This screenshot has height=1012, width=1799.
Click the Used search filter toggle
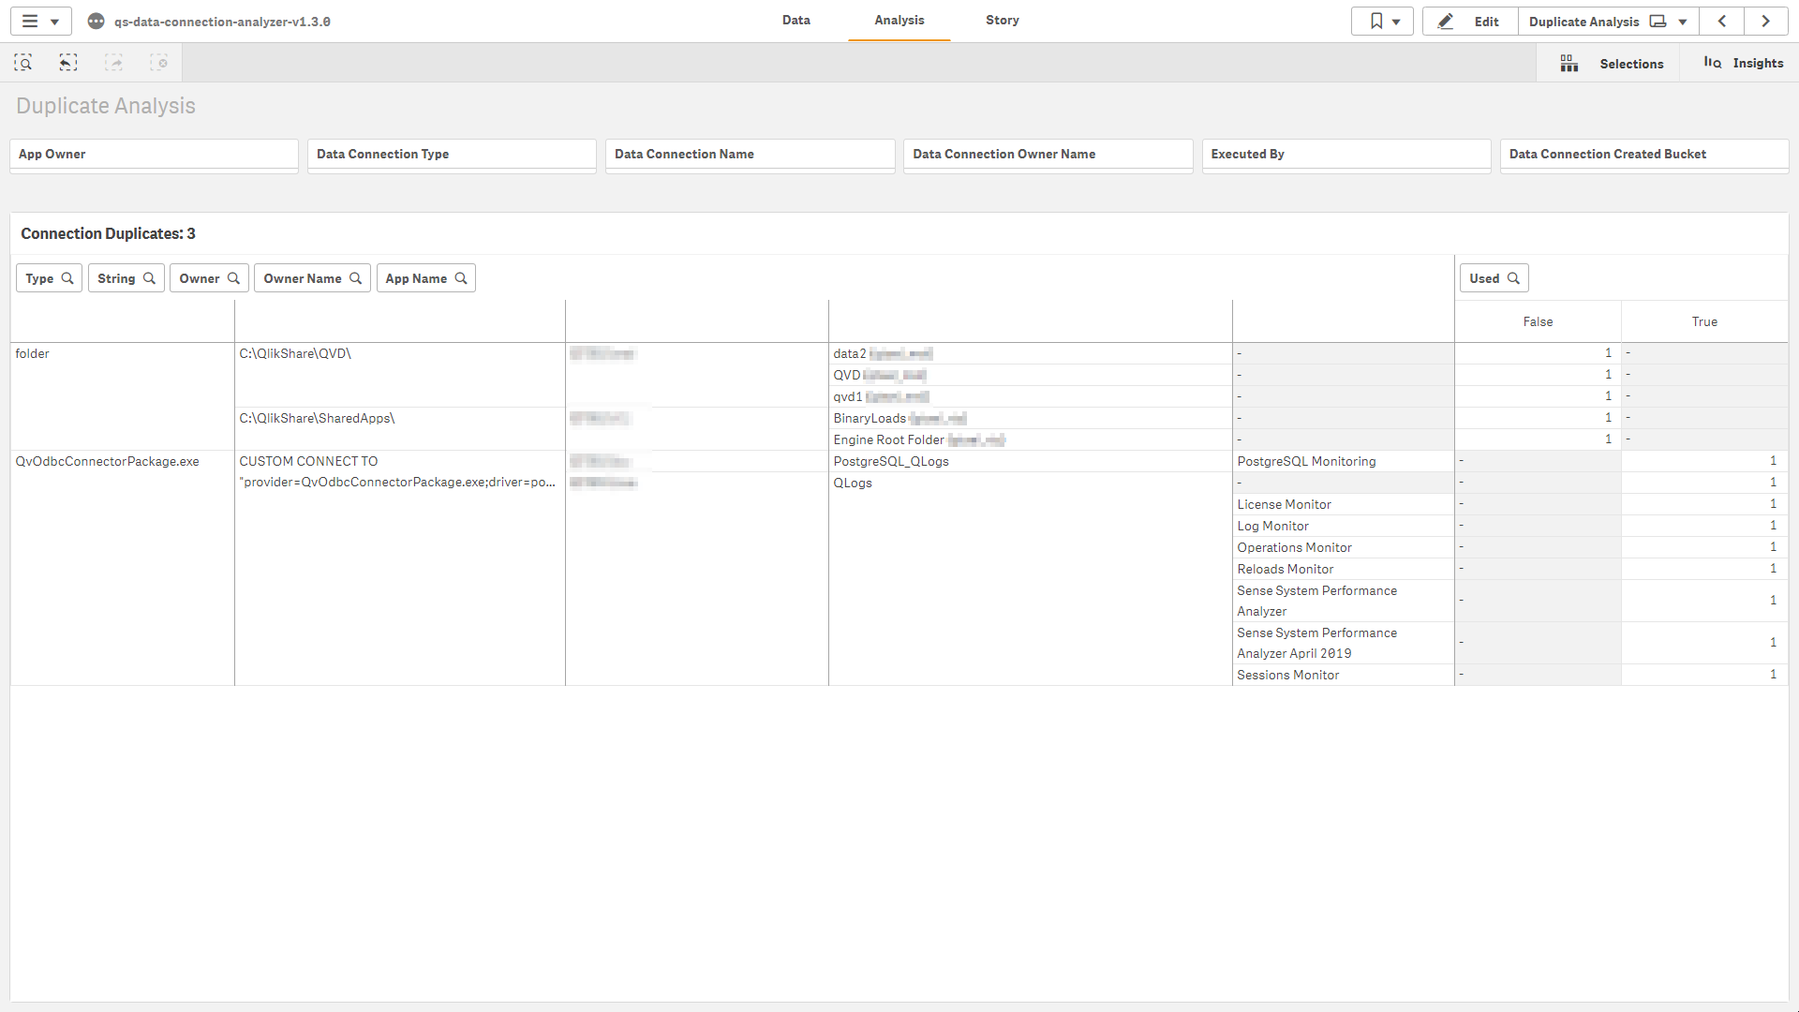[x=1492, y=278]
